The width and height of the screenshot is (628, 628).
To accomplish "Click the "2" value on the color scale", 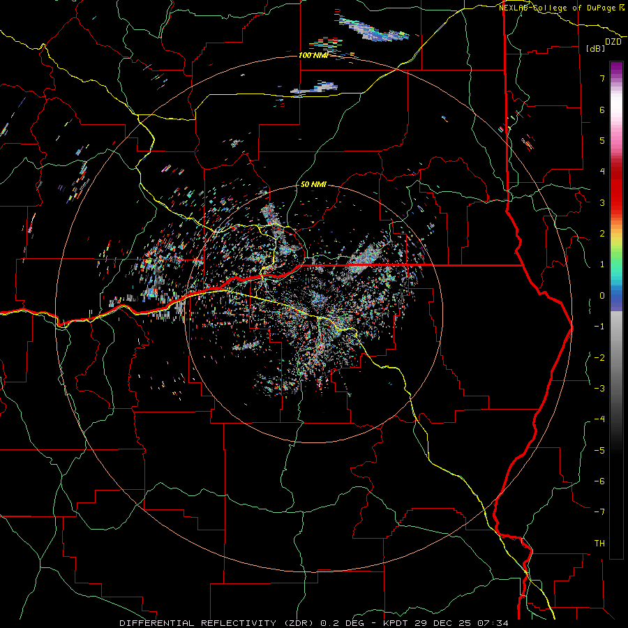I will (x=602, y=234).
